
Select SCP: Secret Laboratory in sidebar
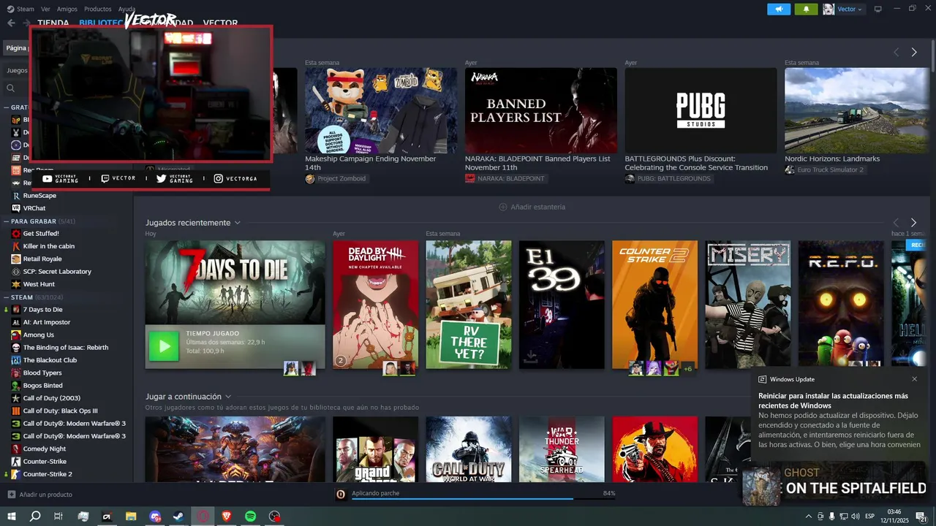pyautogui.click(x=57, y=272)
